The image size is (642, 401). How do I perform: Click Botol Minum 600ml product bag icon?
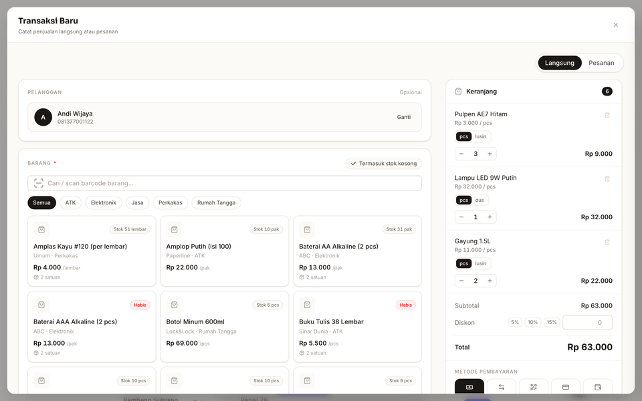click(x=174, y=305)
